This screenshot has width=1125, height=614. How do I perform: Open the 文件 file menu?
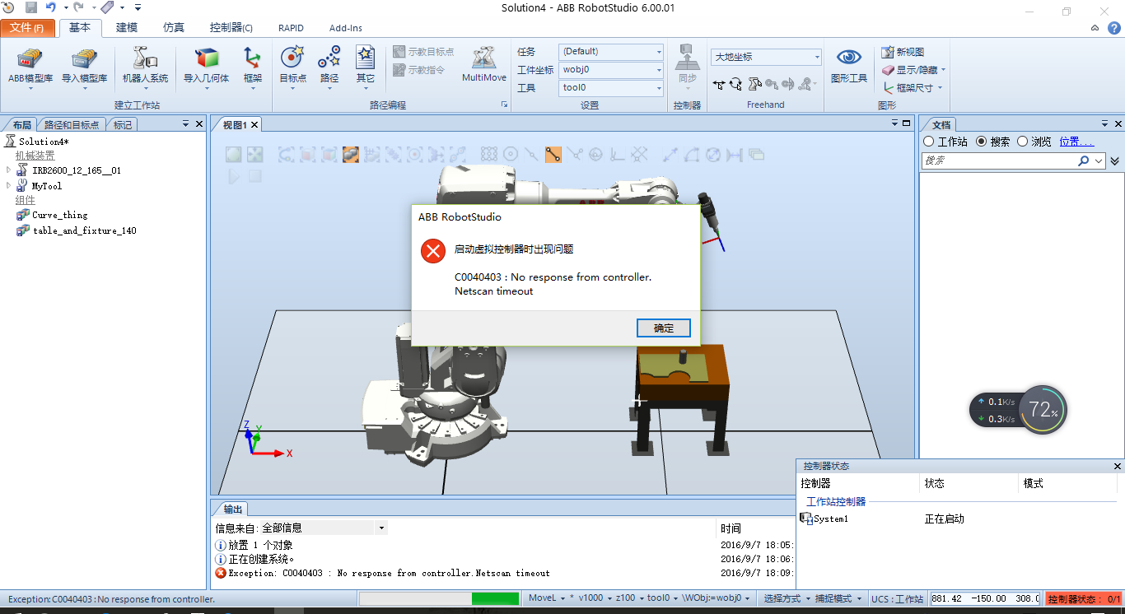[x=27, y=27]
